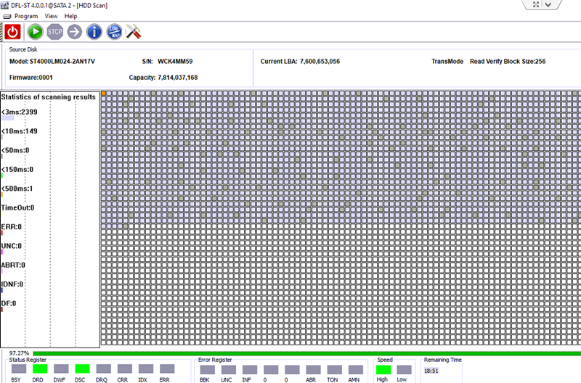The height and width of the screenshot is (383, 581).
Task: Open disk info with blue i icon
Action: 94,32
